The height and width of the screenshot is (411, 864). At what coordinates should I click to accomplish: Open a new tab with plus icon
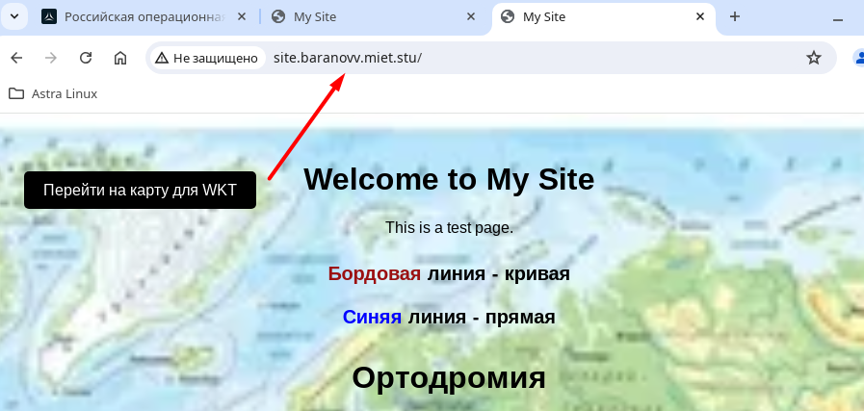pos(734,17)
